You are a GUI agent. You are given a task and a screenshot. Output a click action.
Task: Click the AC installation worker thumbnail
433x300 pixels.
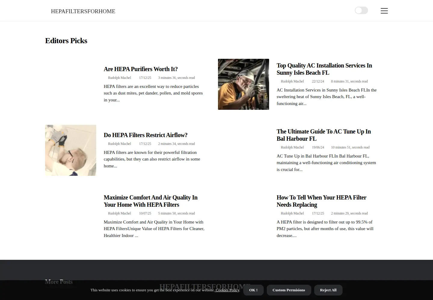pyautogui.click(x=244, y=84)
